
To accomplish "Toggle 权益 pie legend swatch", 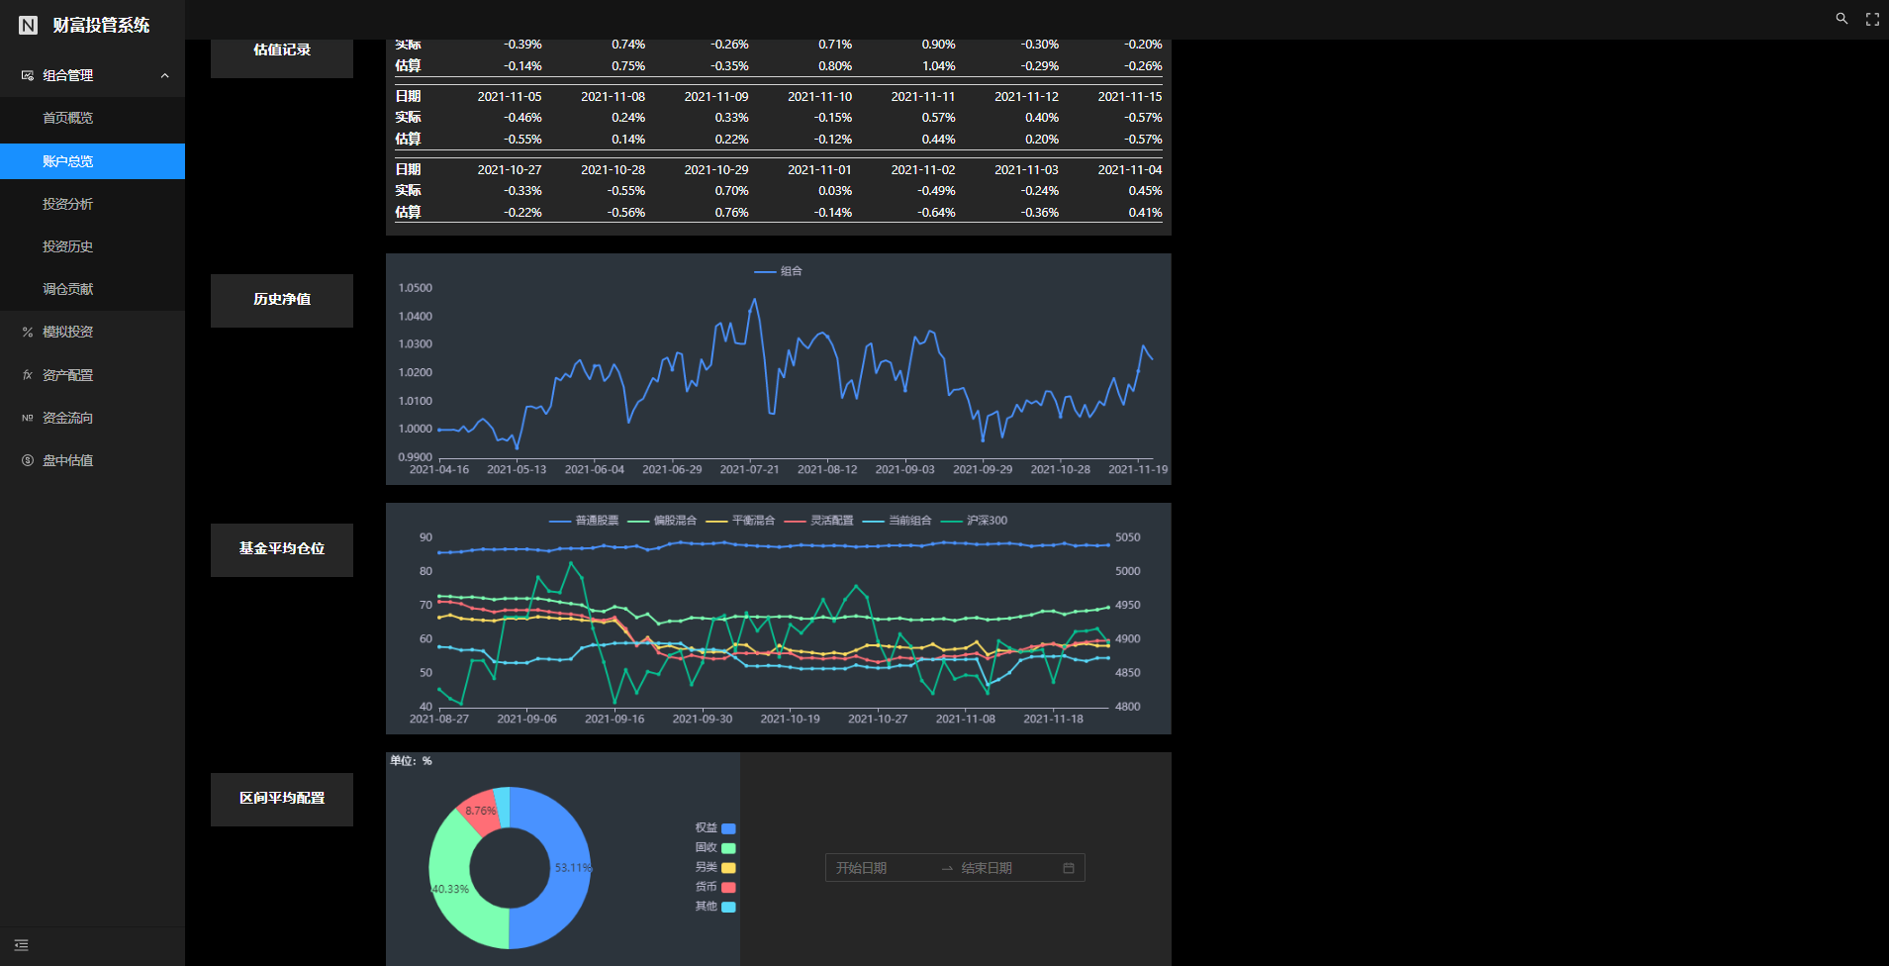I will pos(728,828).
